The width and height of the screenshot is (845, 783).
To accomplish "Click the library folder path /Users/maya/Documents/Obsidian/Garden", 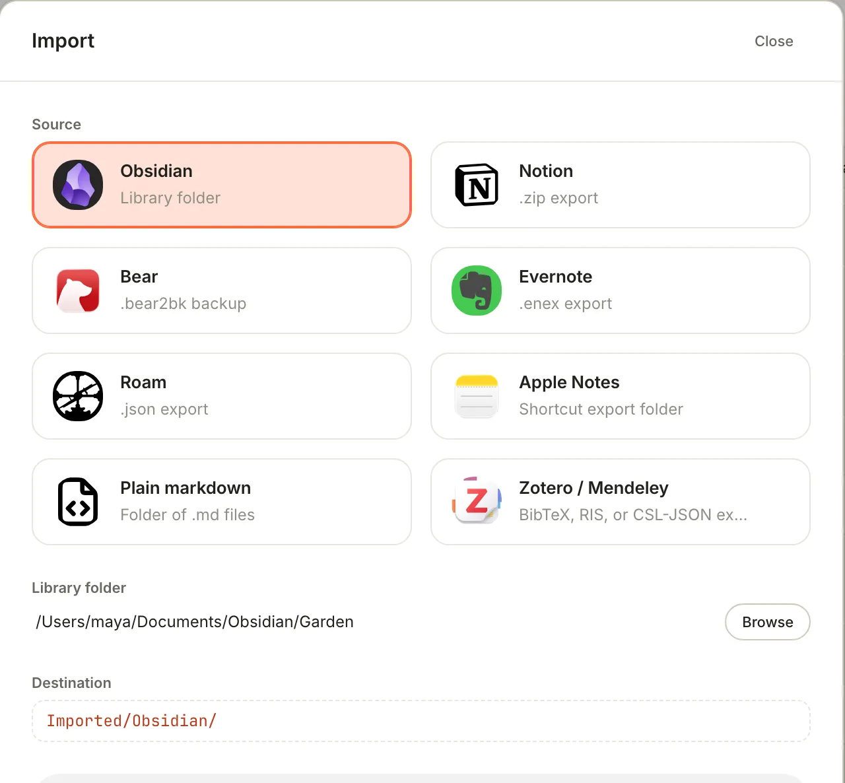I will pos(195,622).
